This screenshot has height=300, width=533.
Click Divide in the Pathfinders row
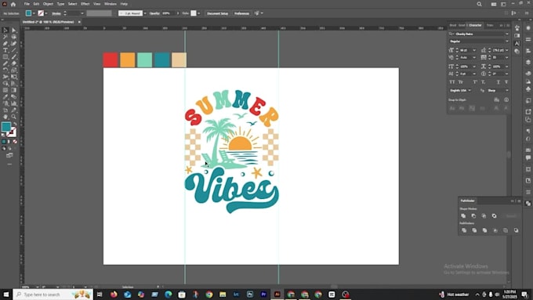464,230
